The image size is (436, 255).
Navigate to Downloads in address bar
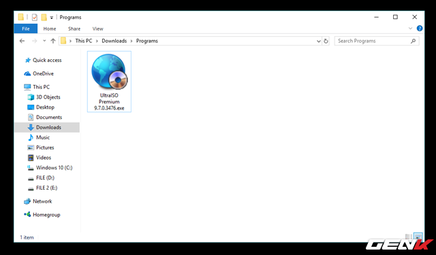[114, 41]
